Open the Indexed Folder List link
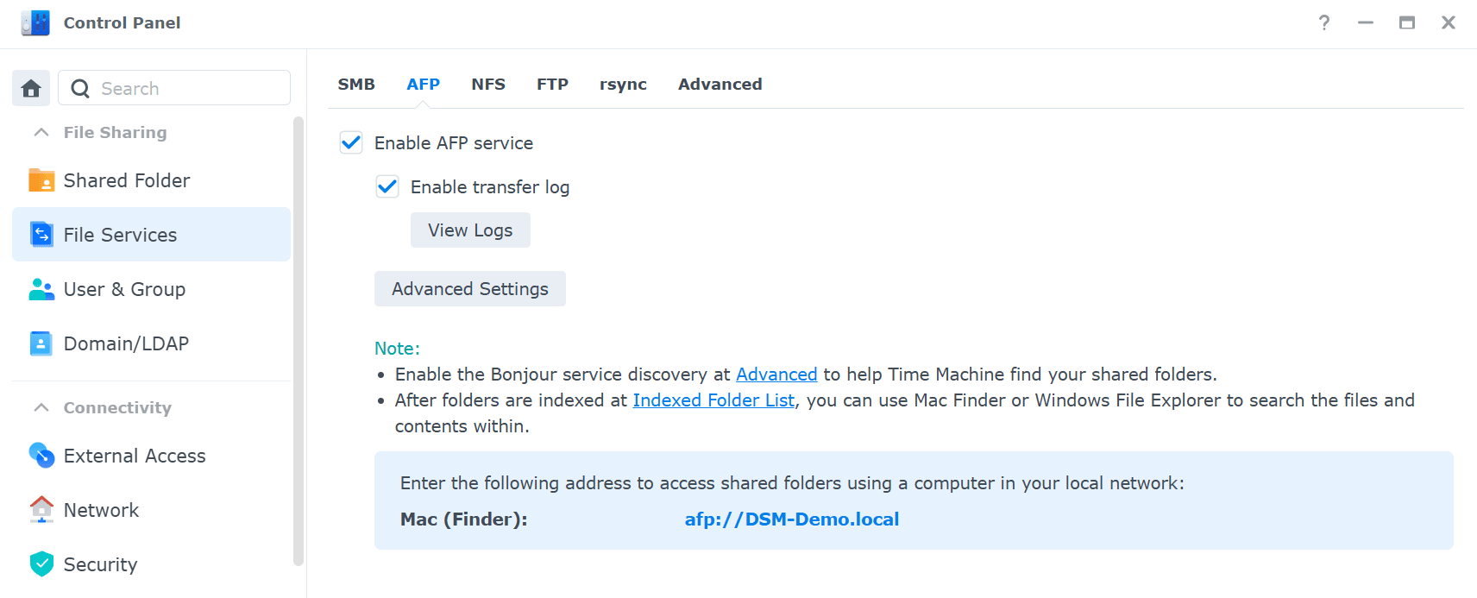Screen dimensions: 1477x598 713,400
